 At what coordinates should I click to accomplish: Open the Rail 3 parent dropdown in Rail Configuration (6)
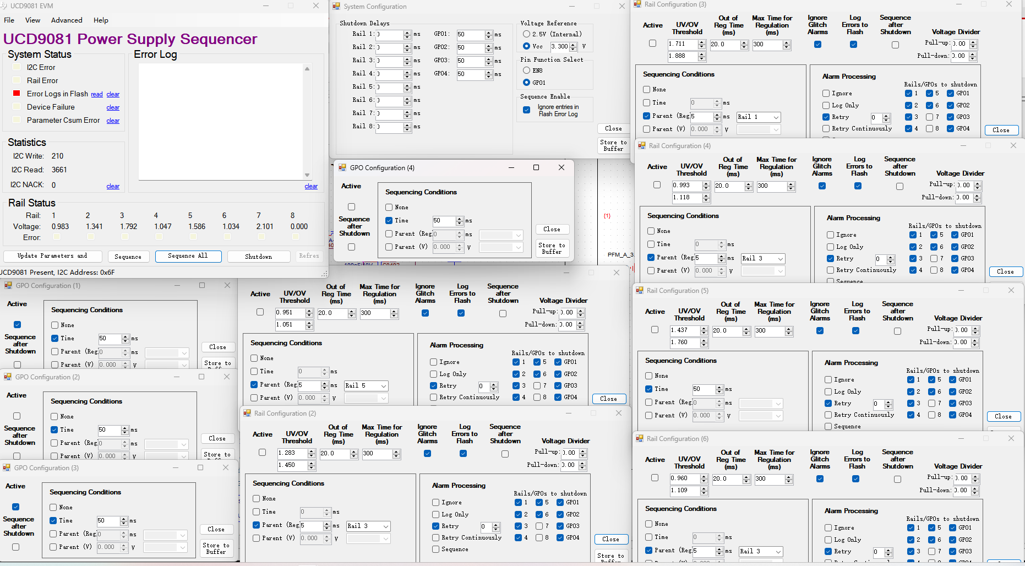coord(761,552)
